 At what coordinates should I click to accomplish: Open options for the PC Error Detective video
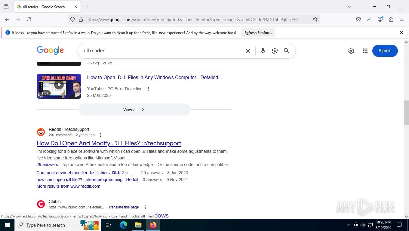[x=148, y=89]
